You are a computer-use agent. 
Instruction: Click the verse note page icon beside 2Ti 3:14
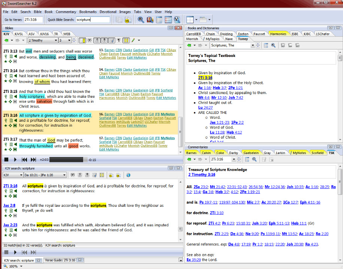[x=11, y=76]
